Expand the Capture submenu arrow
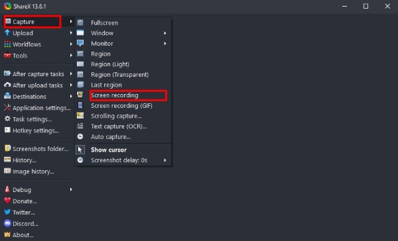Viewport: 398px width, 241px height. pos(71,22)
